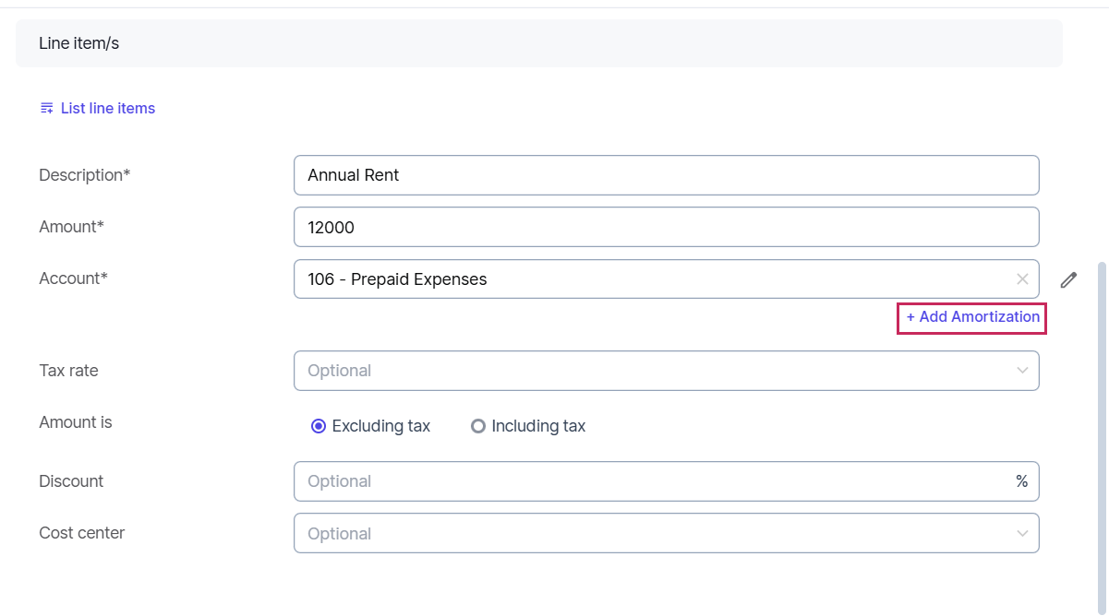Choose the Including tax label text

(x=538, y=426)
